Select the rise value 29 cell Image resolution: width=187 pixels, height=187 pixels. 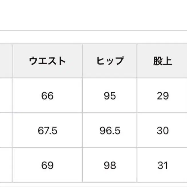(x=163, y=96)
